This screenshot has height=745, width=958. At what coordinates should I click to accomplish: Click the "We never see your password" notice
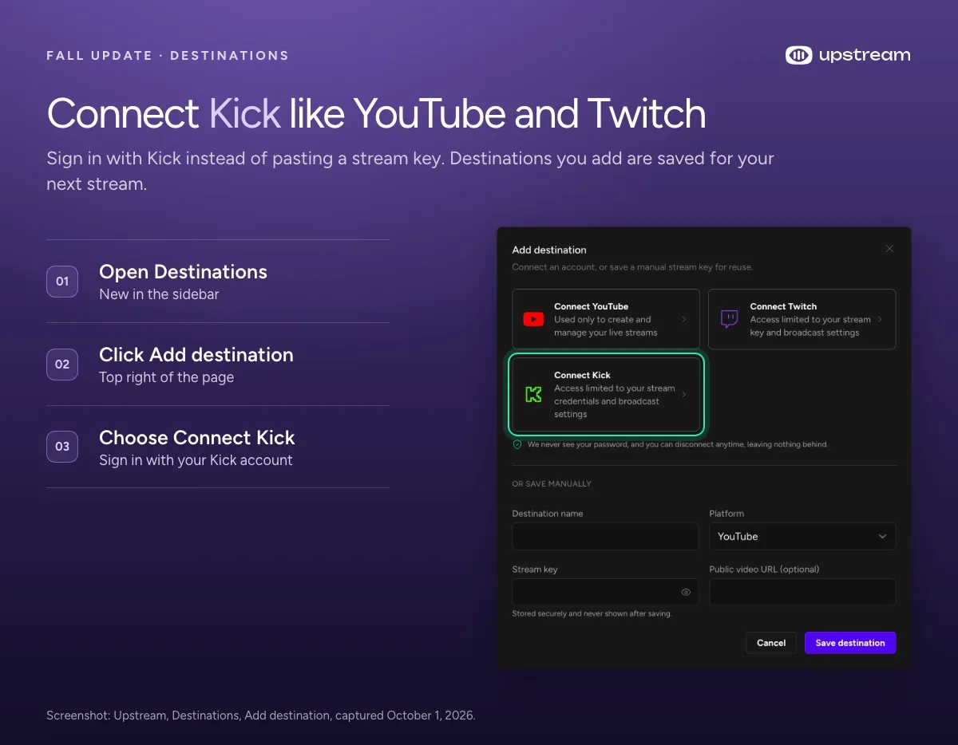pos(678,444)
